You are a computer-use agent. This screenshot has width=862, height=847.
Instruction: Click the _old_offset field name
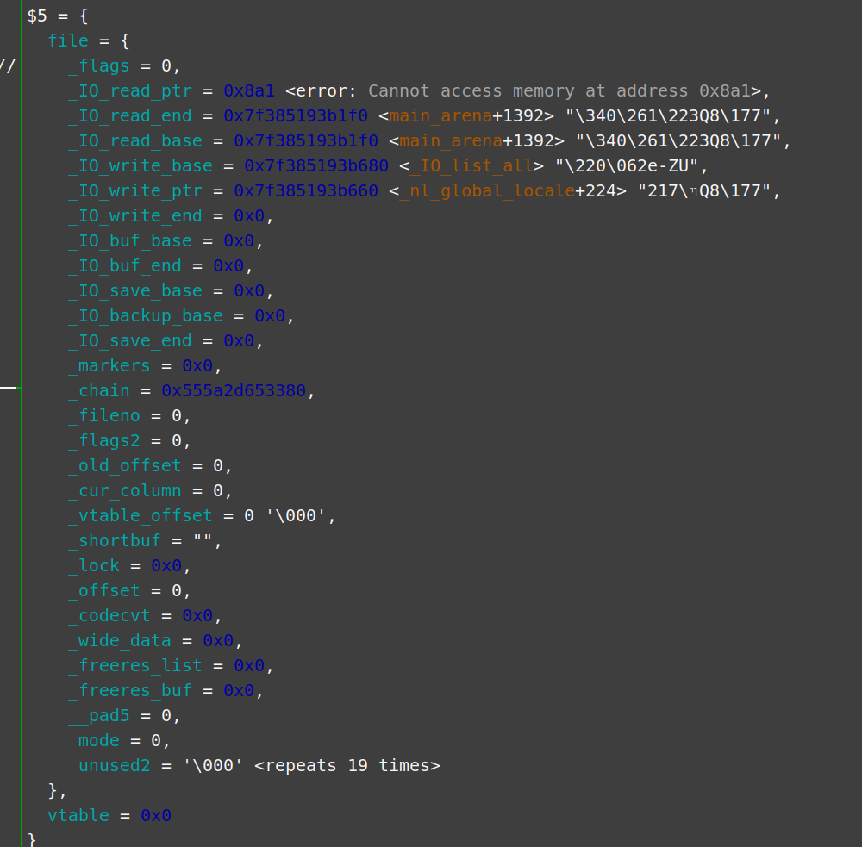125,466
